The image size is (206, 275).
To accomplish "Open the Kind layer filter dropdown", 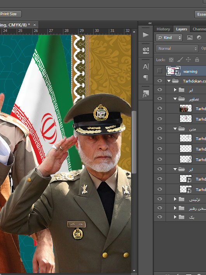I will coord(169,37).
